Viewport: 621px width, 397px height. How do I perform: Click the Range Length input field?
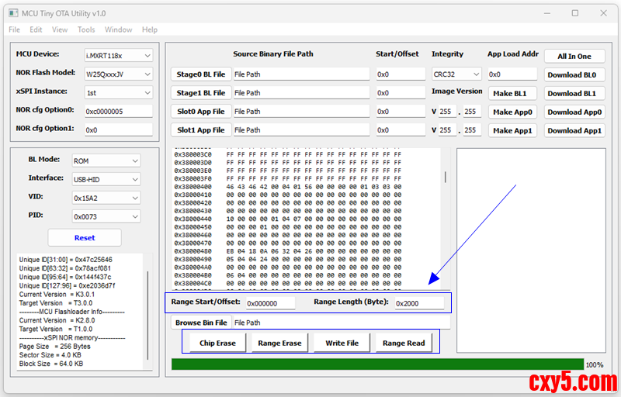click(x=419, y=303)
